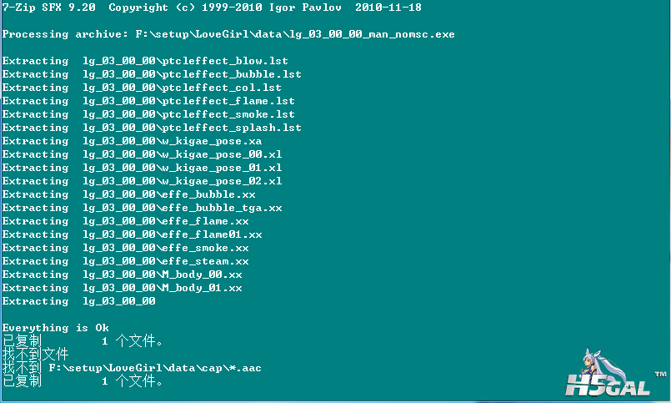Click the w_kigae_pose.xa line
The image size is (671, 403).
pyautogui.click(x=132, y=141)
